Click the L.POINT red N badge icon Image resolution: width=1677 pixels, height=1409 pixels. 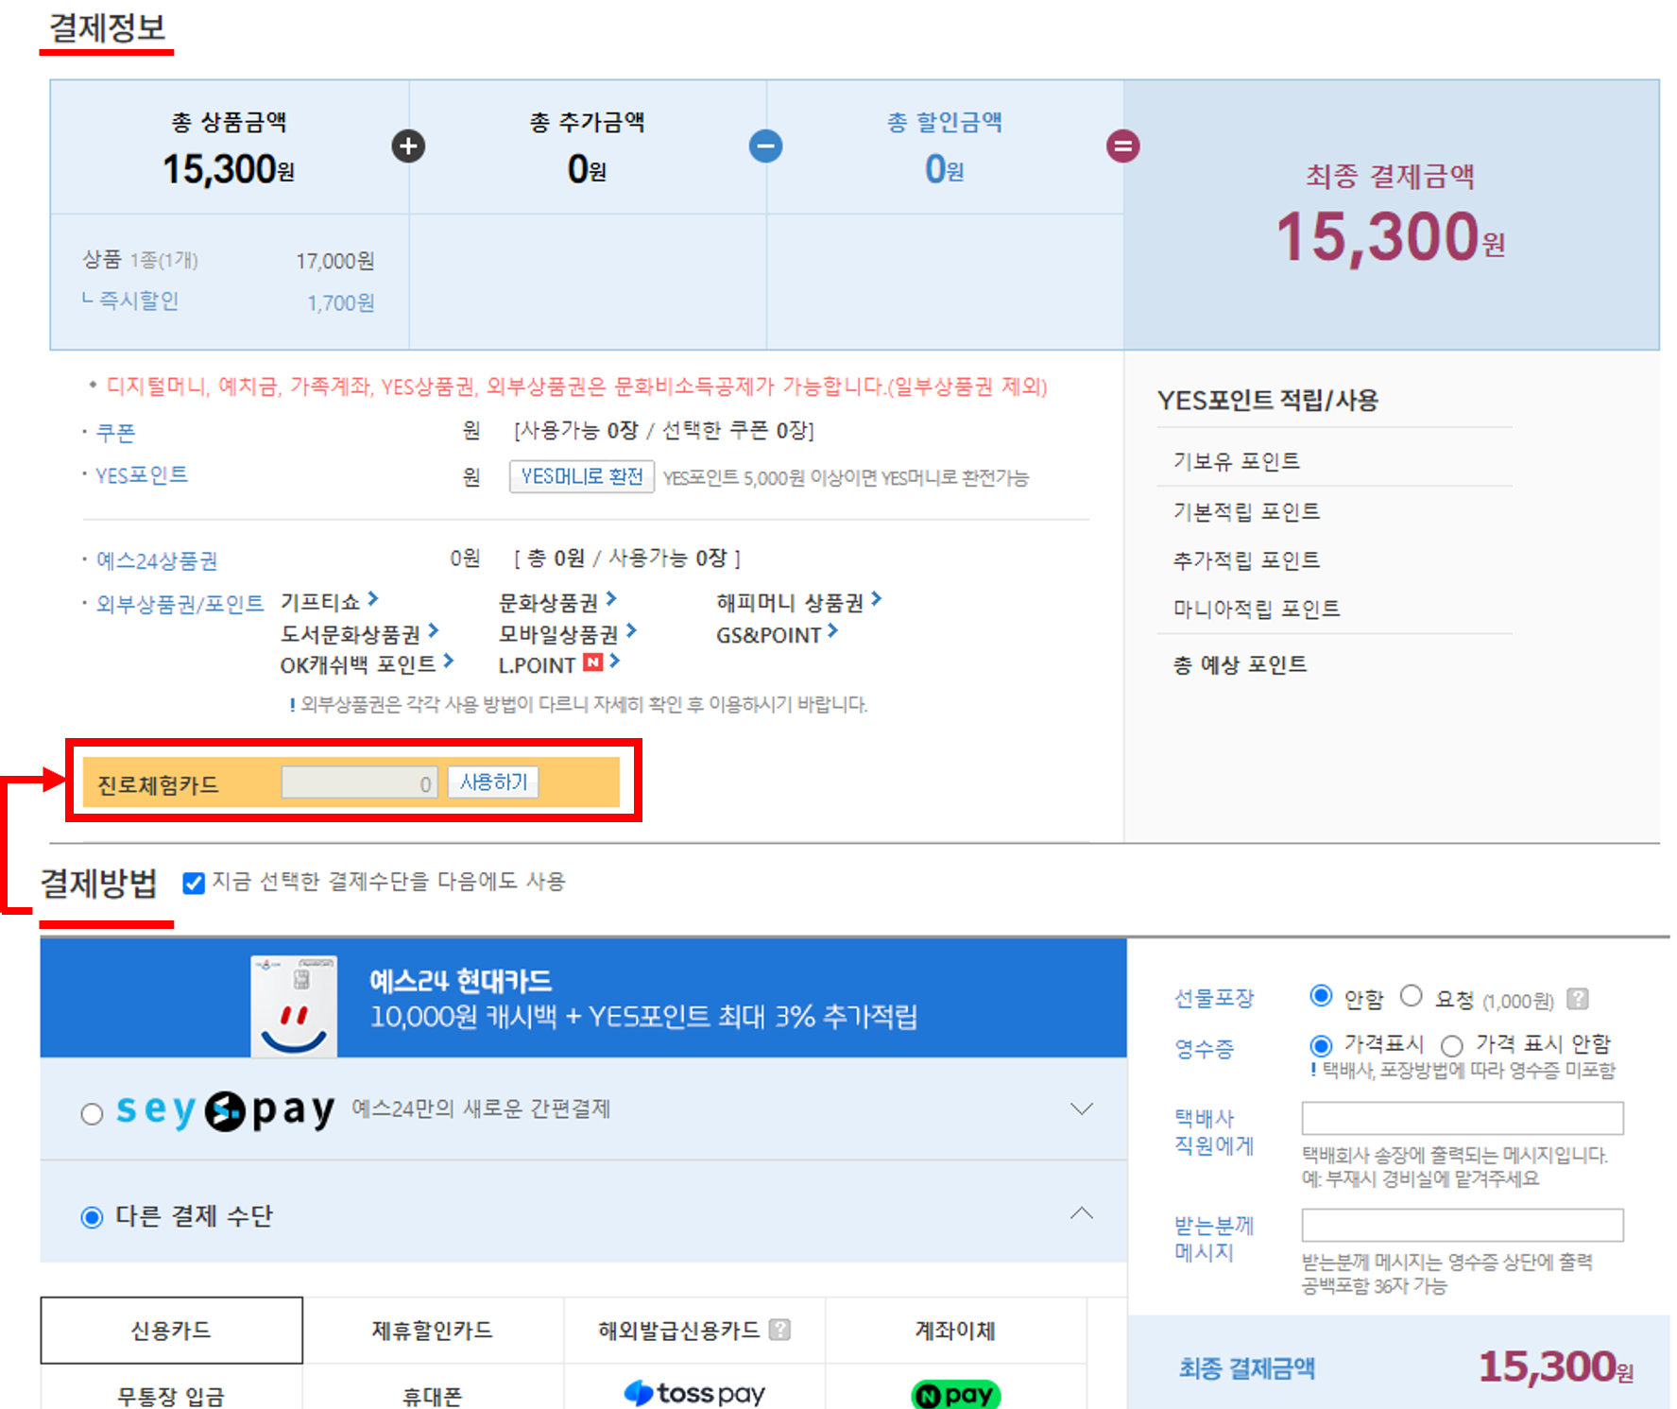coord(593,662)
